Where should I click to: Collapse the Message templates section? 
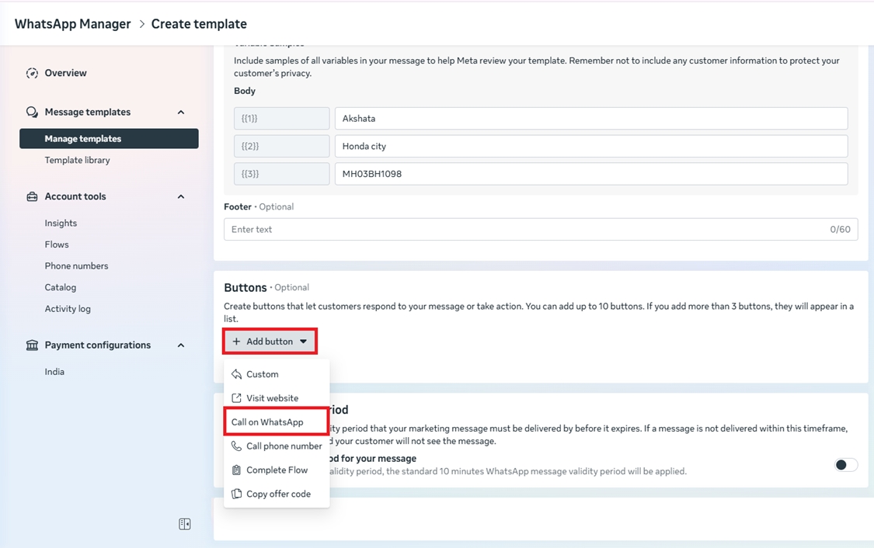point(181,113)
